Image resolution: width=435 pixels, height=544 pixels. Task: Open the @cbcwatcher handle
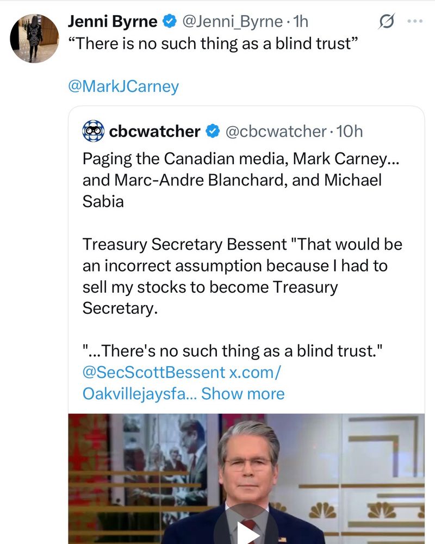pyautogui.click(x=275, y=131)
